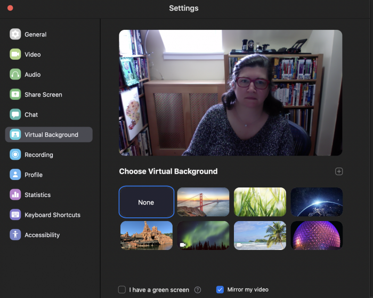The width and height of the screenshot is (373, 298).
Task: Click the green Video camera icon
Action: coord(15,54)
